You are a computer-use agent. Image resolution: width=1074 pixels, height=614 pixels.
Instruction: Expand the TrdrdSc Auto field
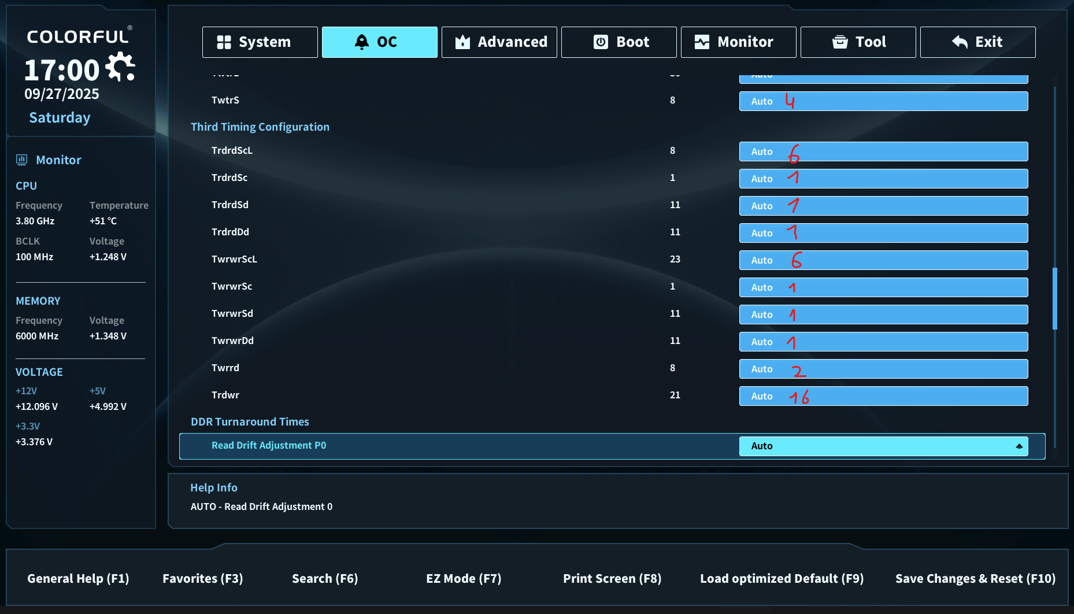884,179
